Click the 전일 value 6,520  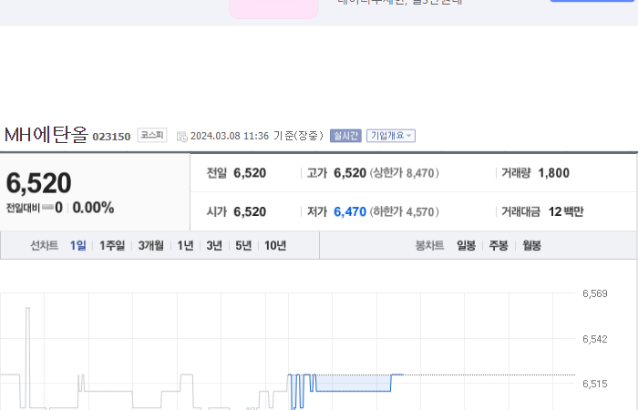point(250,173)
